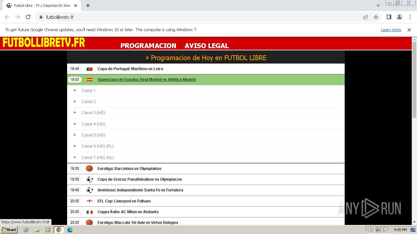Click soccer ball icon for Copa de Grecia

click(x=90, y=179)
